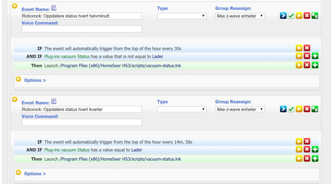335x184 pixels.
Task: Click the green plus on the 'not equal to Lader' row
Action: point(315,56)
